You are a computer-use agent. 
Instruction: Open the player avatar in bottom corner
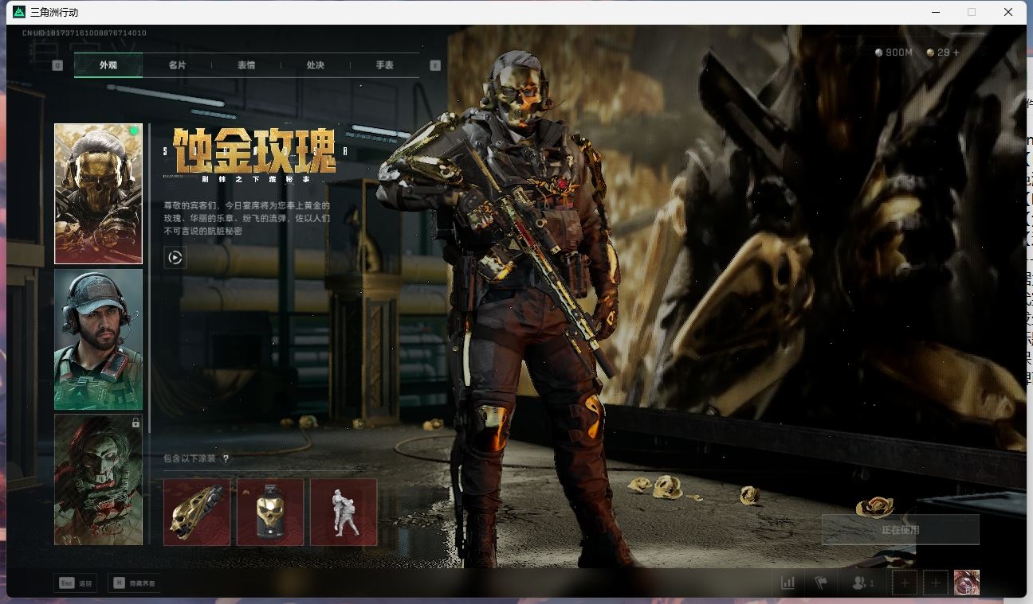(x=966, y=583)
